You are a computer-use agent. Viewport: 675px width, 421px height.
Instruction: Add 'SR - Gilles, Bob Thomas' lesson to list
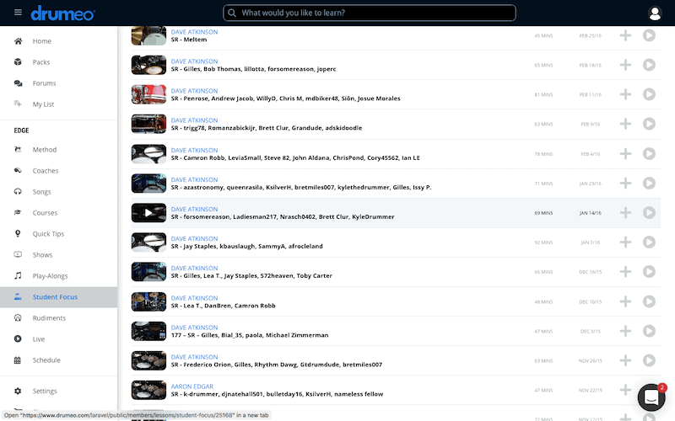point(625,65)
